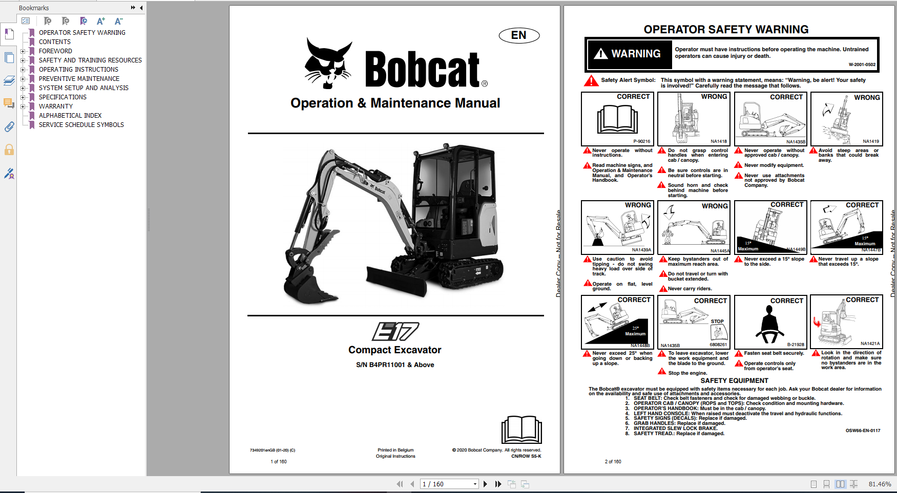Open the SERVICE SCHEDULE SYMBOLS bookmark
Screen dimensions: 897x493
81,125
